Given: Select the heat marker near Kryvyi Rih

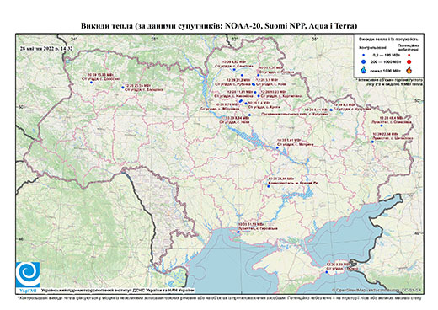Looking at the screenshot, I should [x=269, y=186].
